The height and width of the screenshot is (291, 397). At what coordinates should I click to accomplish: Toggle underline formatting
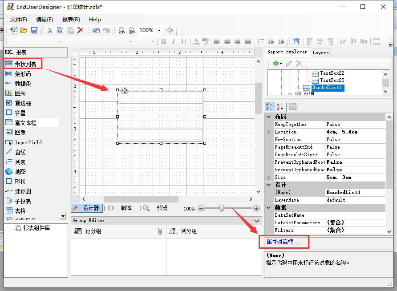click(183, 41)
